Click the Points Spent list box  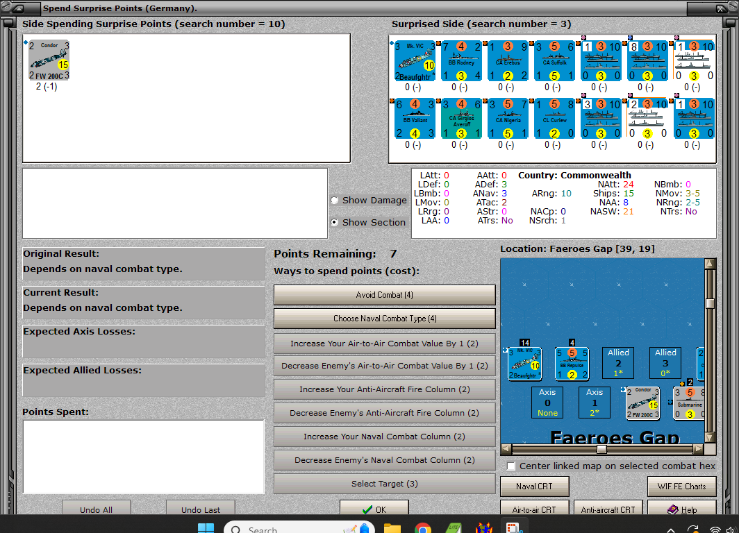tap(143, 457)
